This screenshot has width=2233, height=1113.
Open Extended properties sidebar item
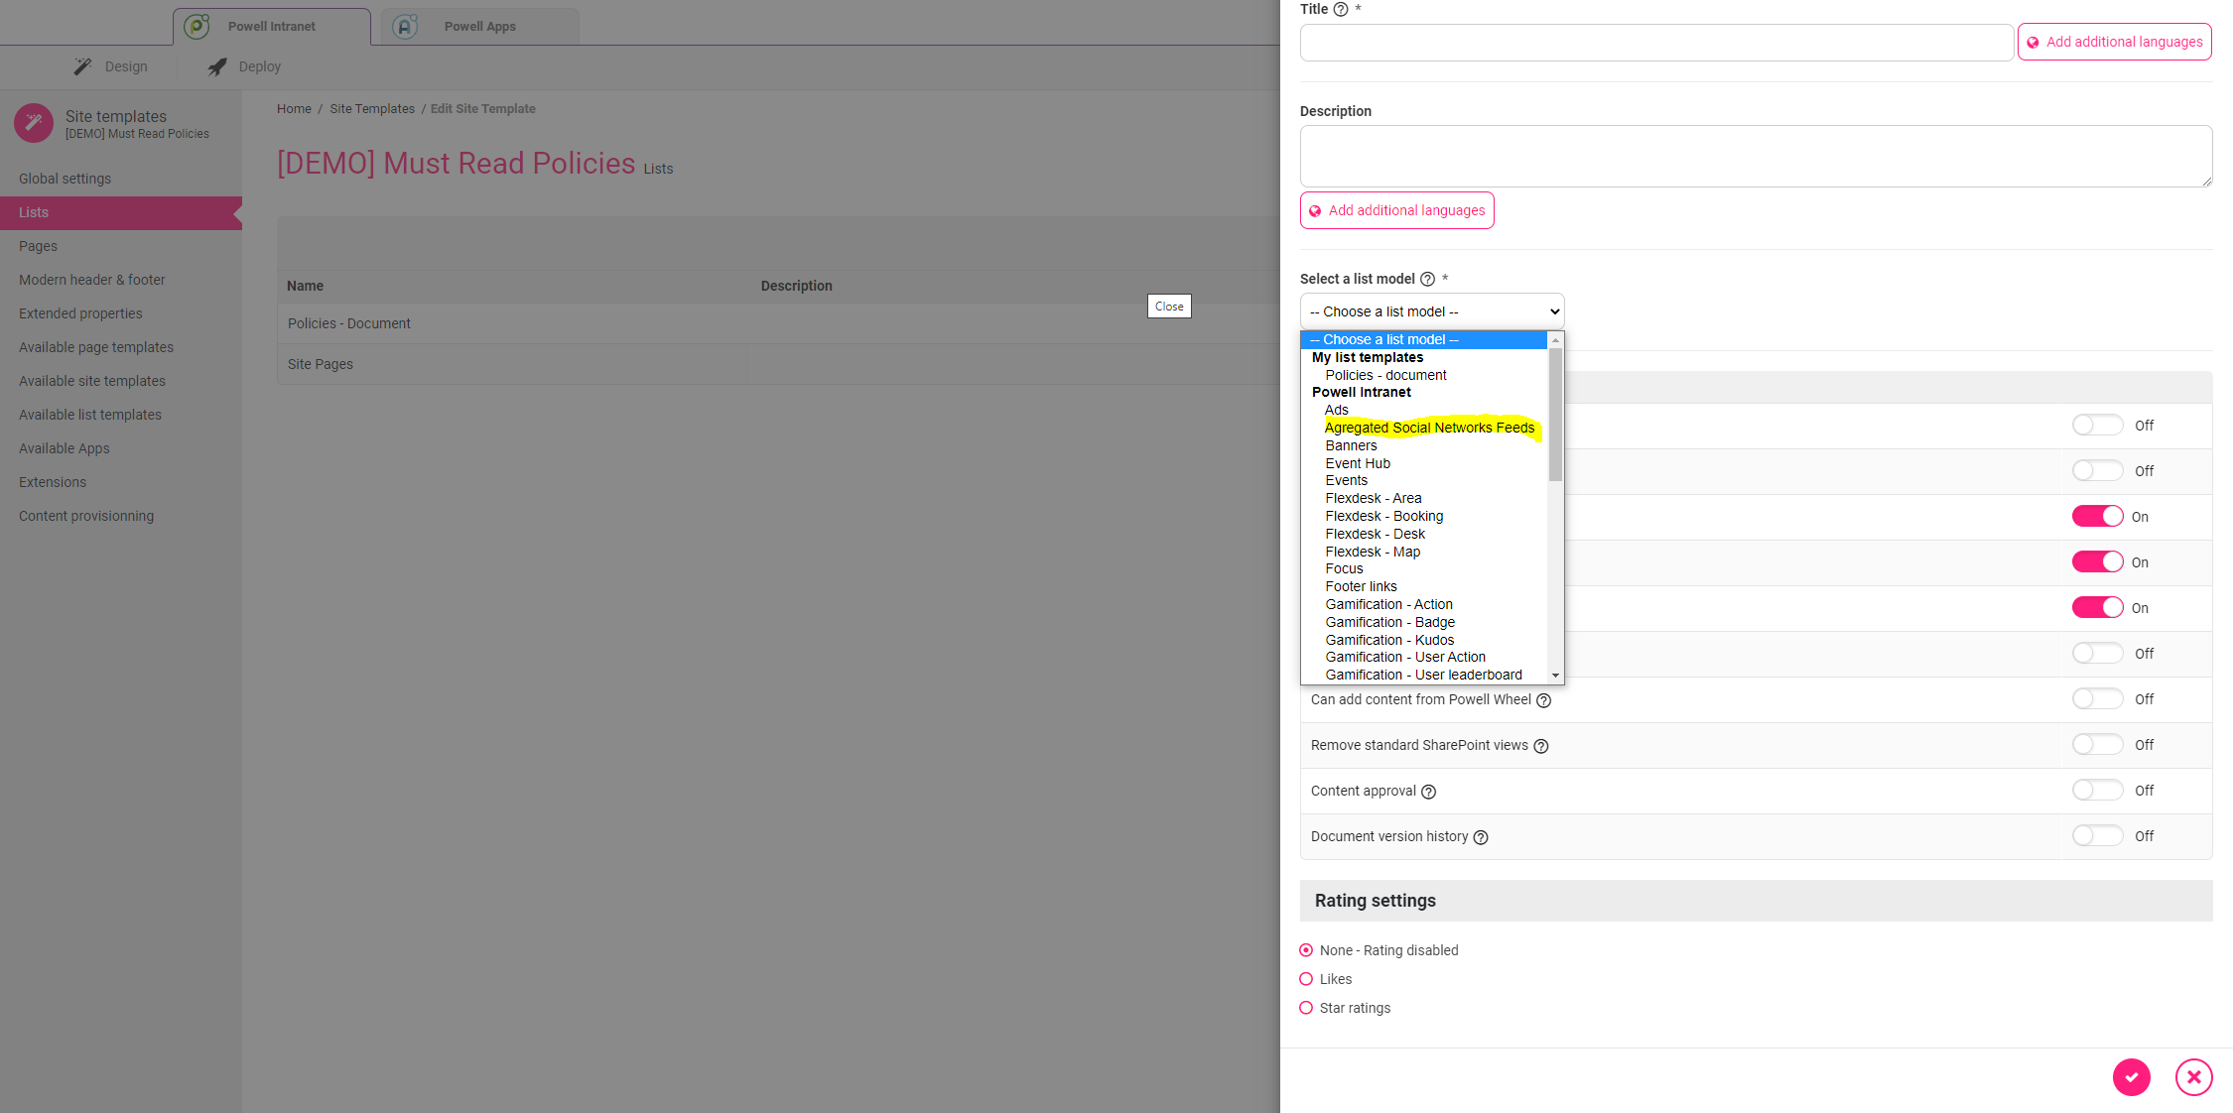click(x=80, y=313)
